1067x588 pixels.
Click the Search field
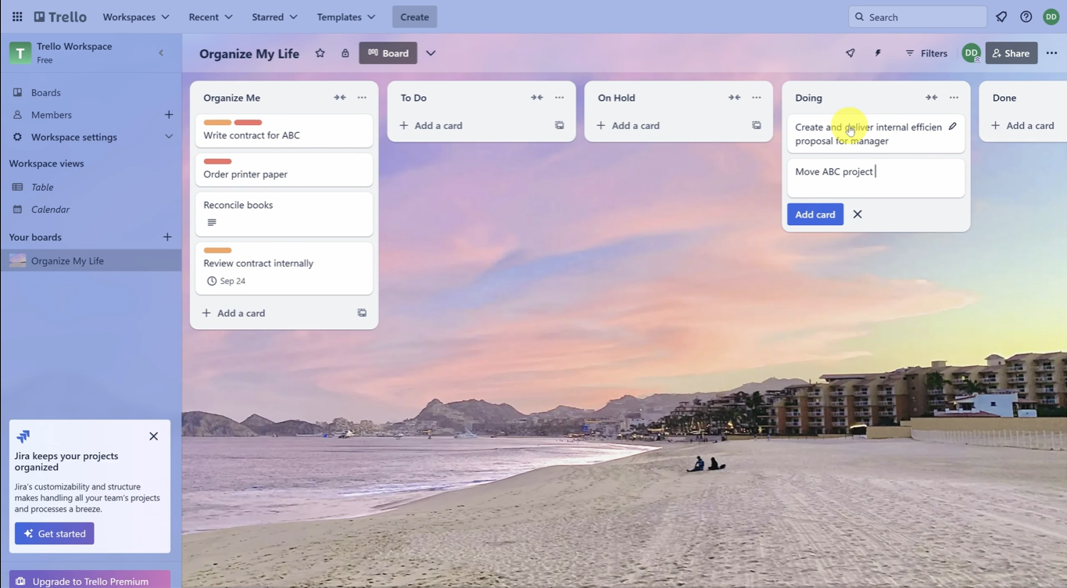click(918, 16)
